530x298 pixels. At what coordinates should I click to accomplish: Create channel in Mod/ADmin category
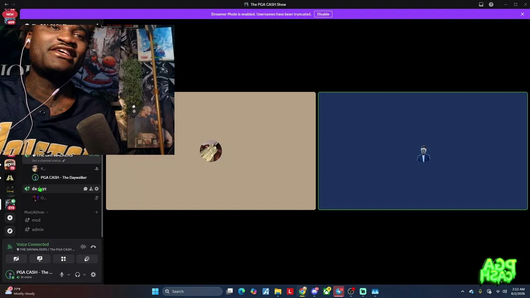point(96,212)
